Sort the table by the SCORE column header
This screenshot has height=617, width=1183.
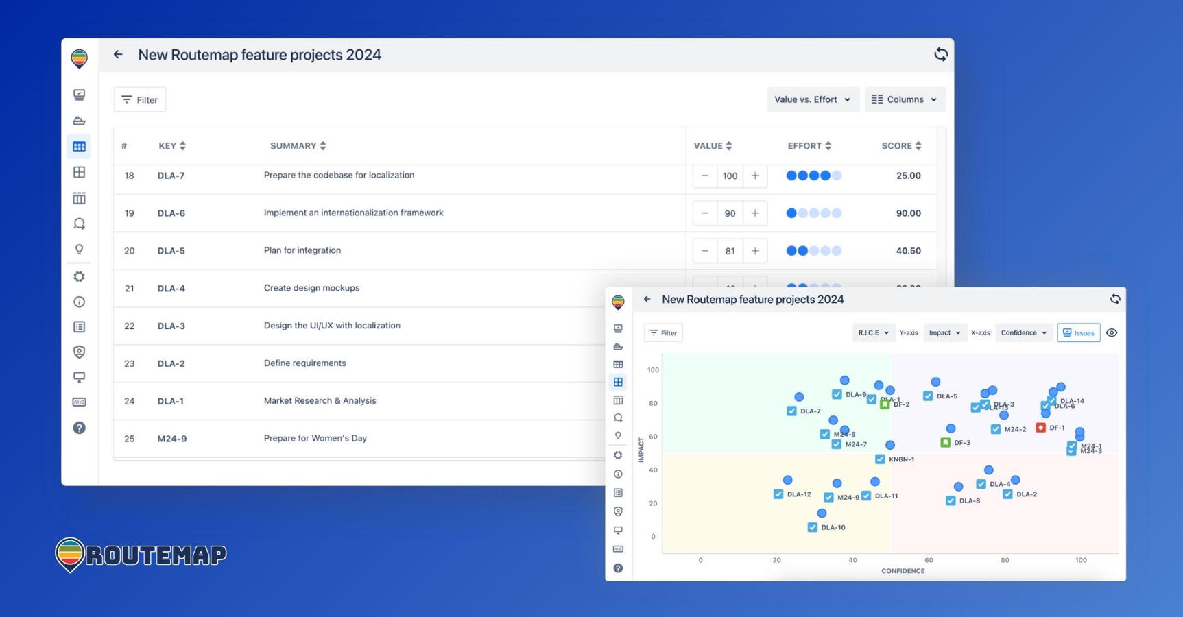(901, 146)
